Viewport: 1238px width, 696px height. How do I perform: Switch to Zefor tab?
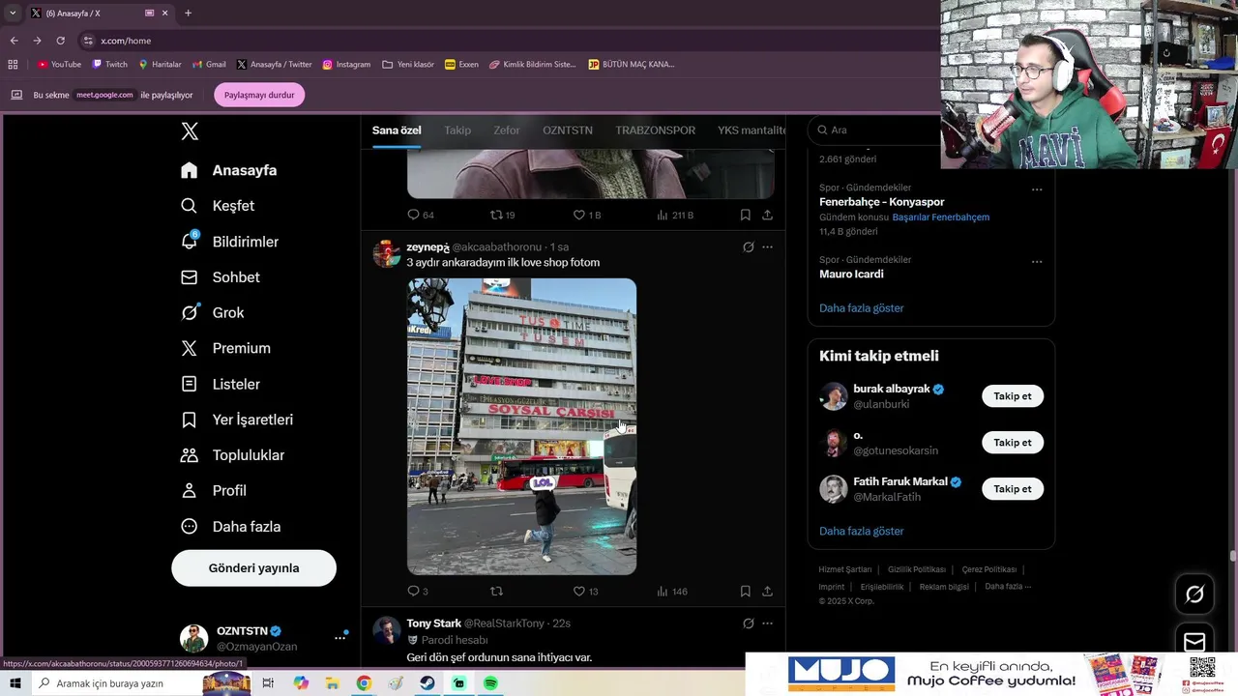pyautogui.click(x=507, y=130)
